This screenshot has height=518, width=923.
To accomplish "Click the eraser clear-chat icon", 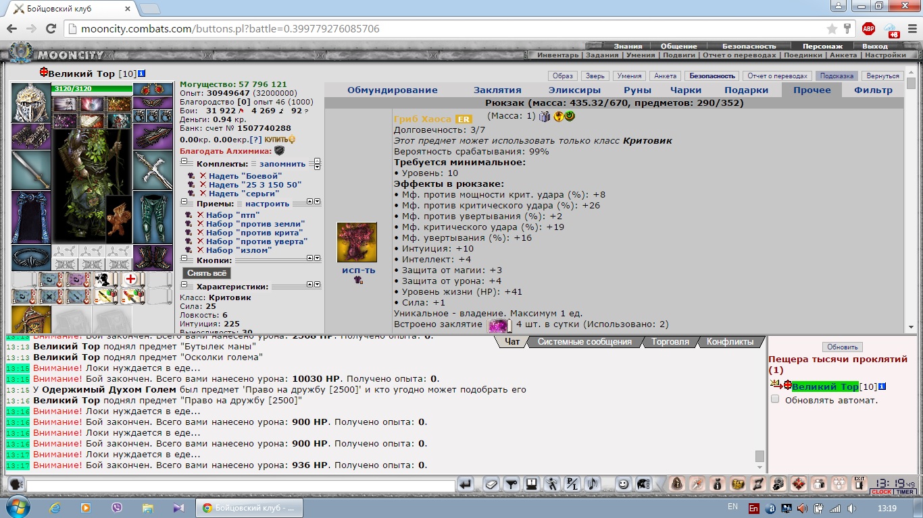I will point(491,484).
